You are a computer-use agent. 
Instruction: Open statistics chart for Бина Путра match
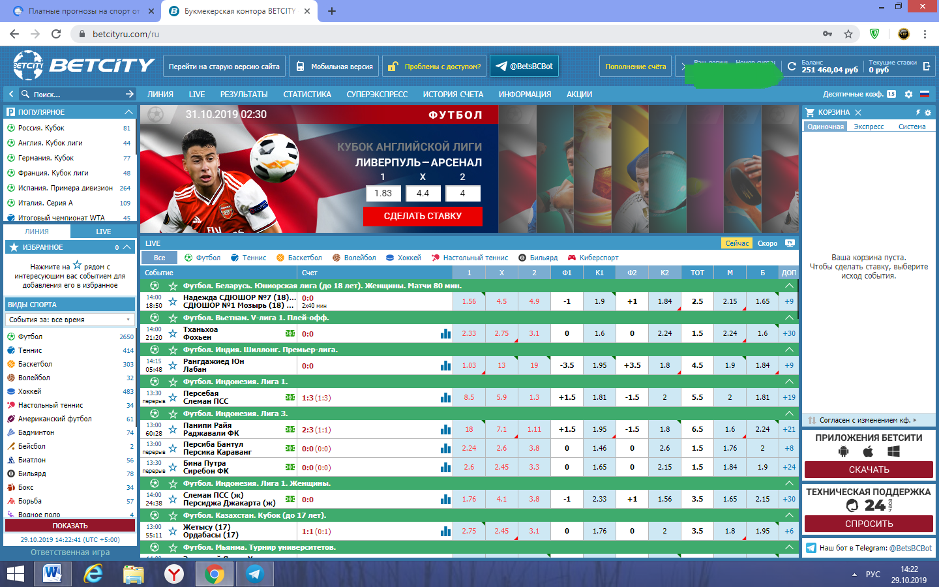click(445, 467)
